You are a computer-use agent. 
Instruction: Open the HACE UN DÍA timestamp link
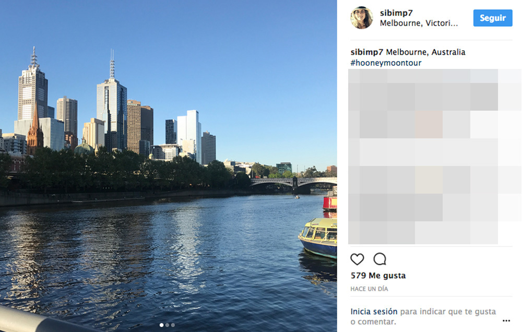pyautogui.click(x=369, y=289)
